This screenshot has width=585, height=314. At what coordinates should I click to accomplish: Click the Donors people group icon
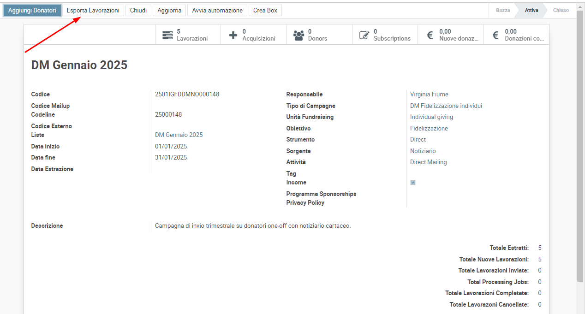pyautogui.click(x=299, y=35)
